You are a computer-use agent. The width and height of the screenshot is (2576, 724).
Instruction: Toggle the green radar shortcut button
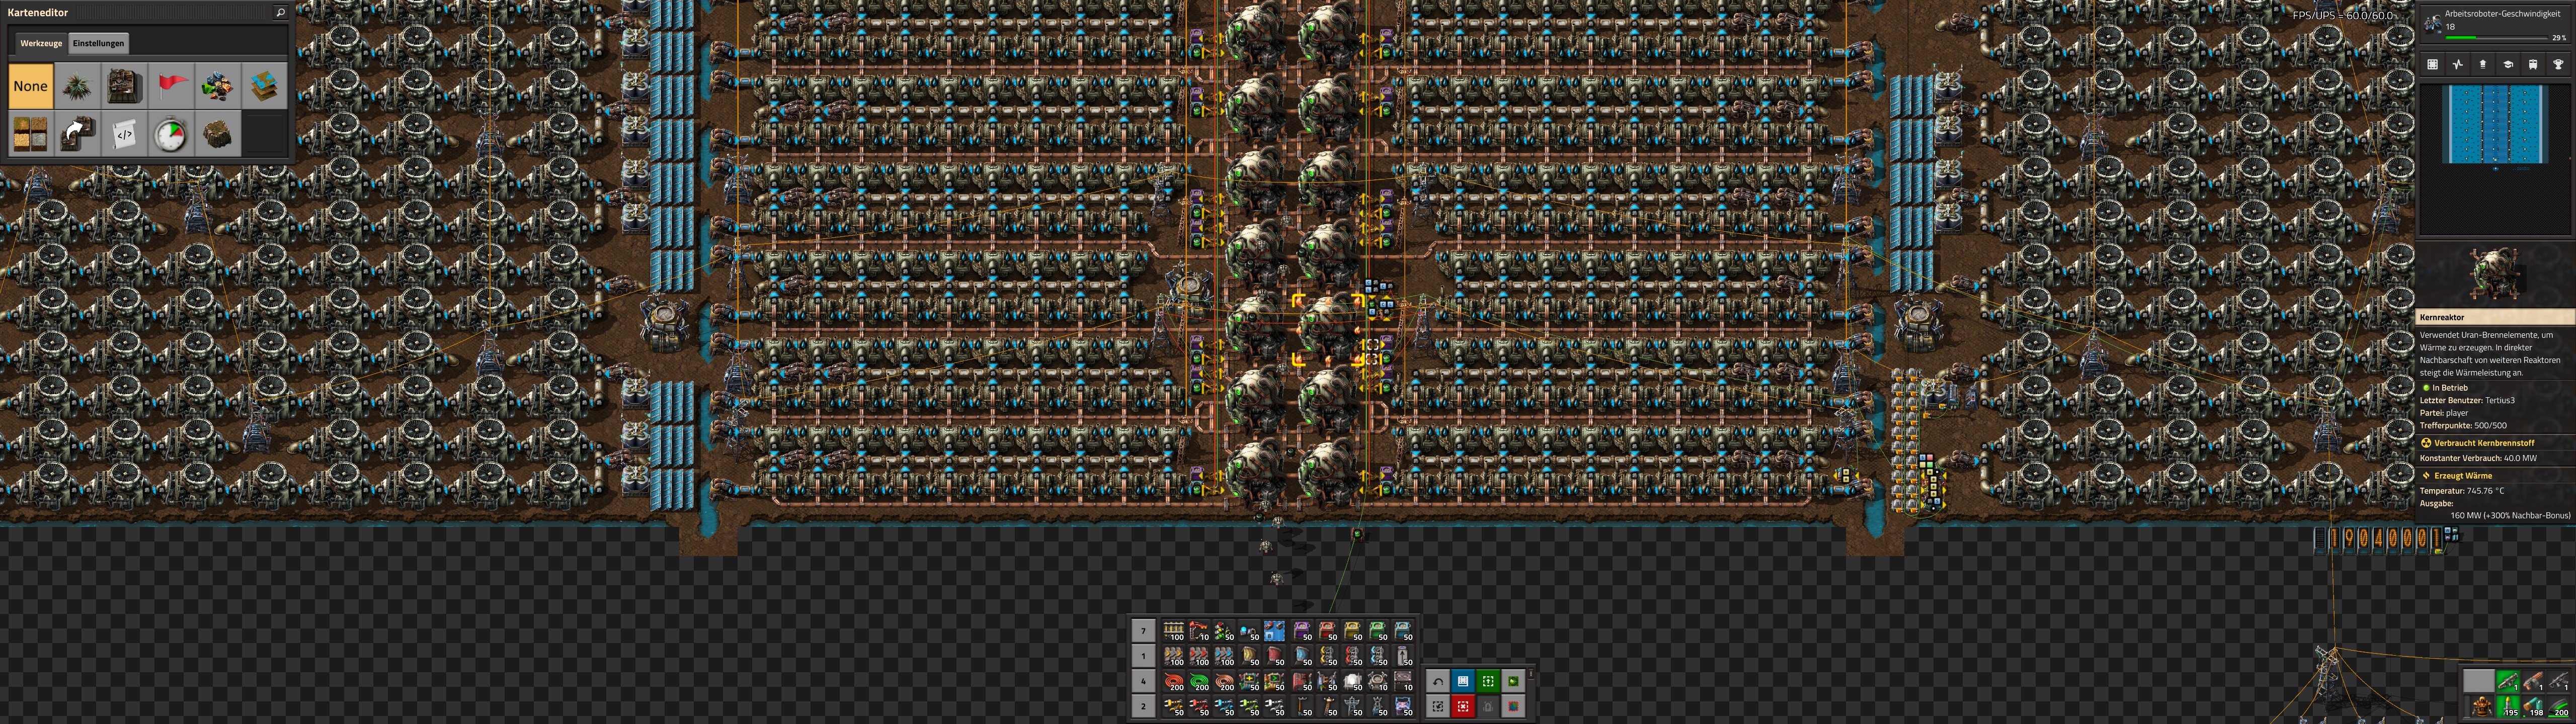click(1514, 681)
